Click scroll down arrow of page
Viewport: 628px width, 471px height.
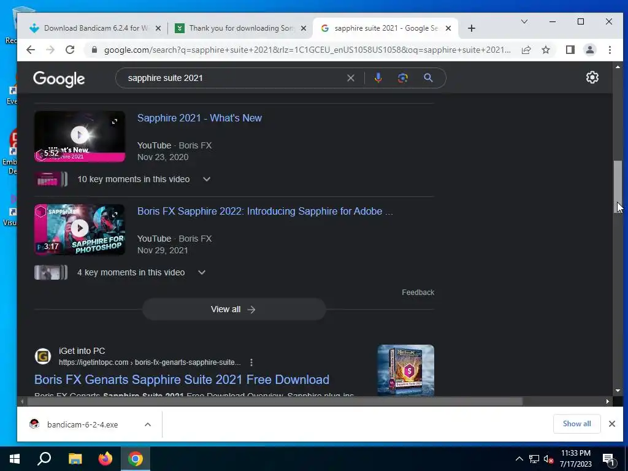click(618, 391)
